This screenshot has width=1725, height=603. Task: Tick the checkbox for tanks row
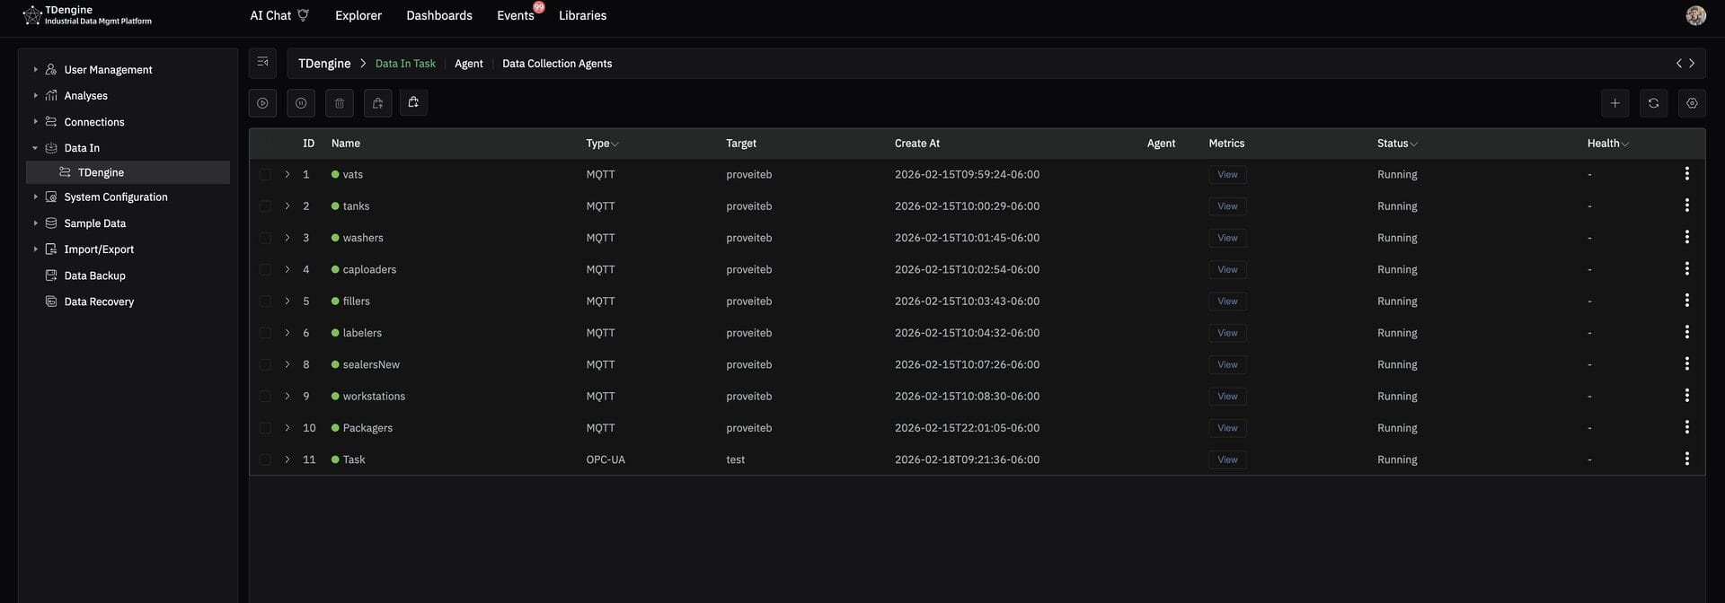pyautogui.click(x=265, y=206)
